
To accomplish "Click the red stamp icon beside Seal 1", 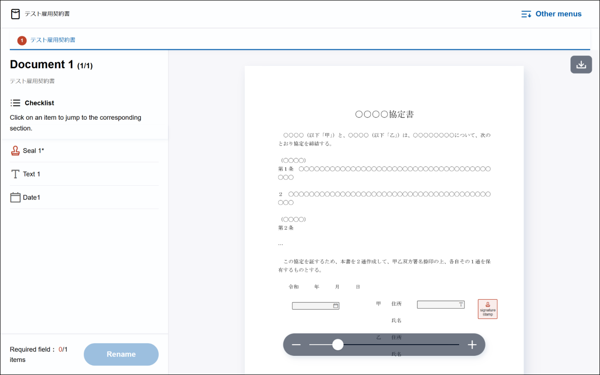I will pos(15,151).
